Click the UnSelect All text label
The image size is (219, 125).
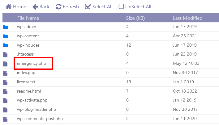(138, 7)
